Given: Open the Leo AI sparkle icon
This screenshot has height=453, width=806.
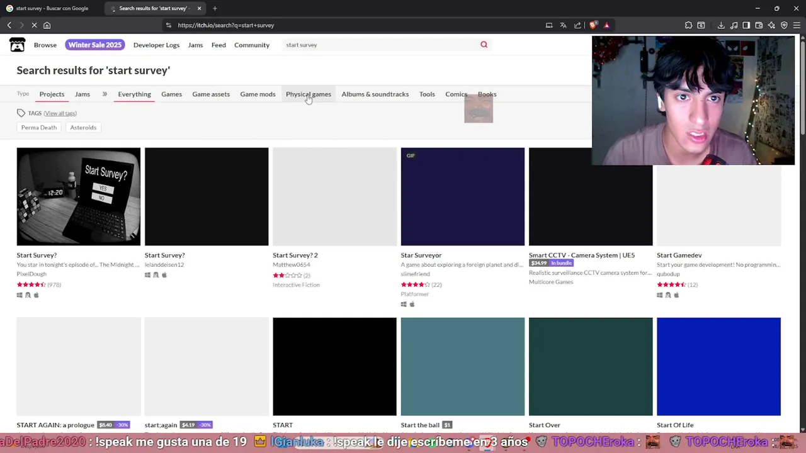Looking at the screenshot, I should (771, 25).
